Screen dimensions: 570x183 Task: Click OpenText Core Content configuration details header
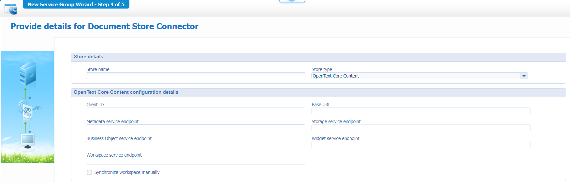pyautogui.click(x=126, y=92)
